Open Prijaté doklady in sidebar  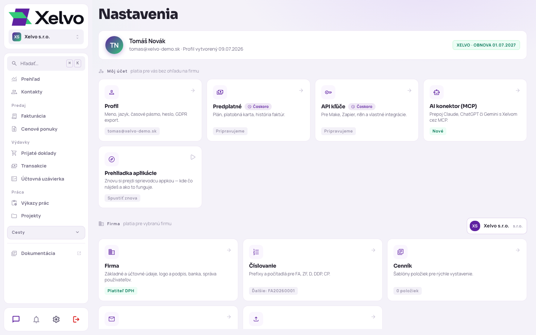click(46, 153)
